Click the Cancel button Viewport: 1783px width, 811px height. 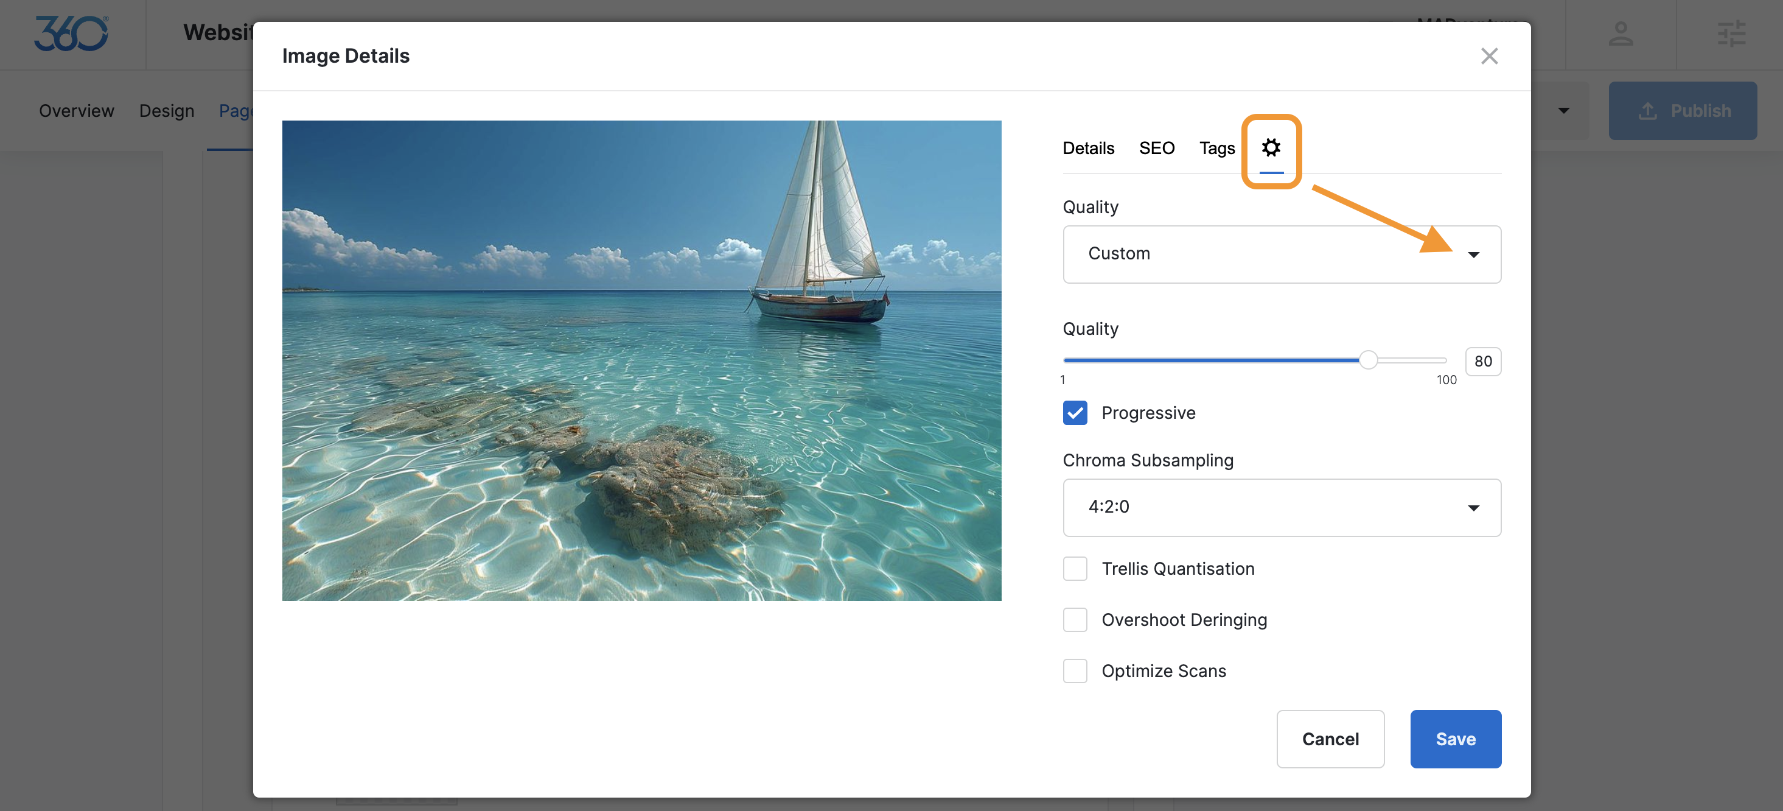click(x=1330, y=739)
